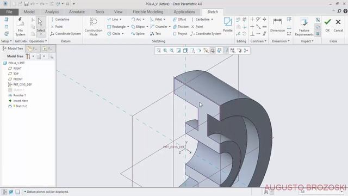Click the Undo icon in quick access toolbar

tap(33, 4)
